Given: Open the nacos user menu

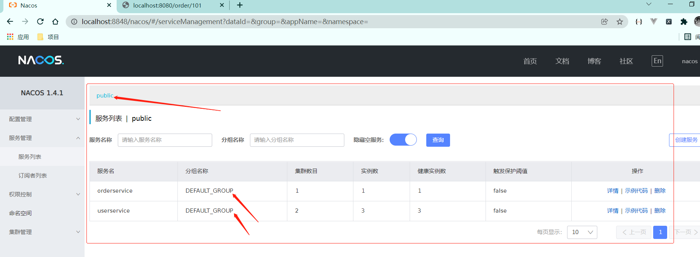Looking at the screenshot, I should pyautogui.click(x=689, y=61).
